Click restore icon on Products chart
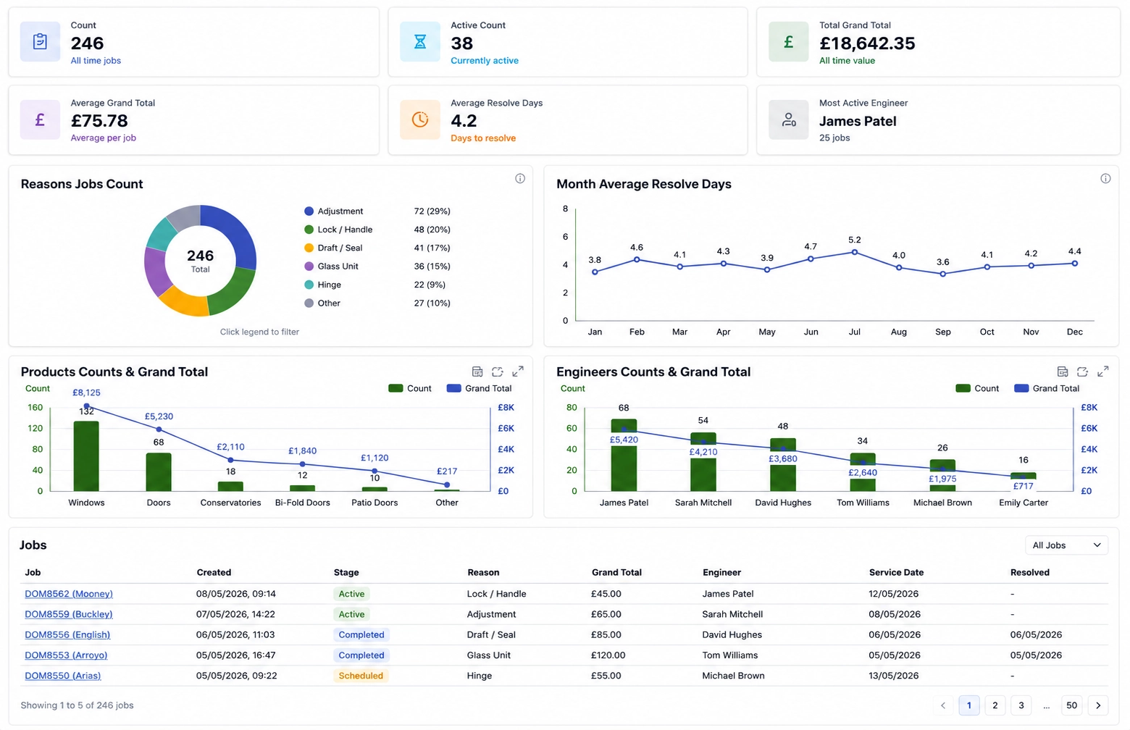Viewport: 1130px width, 730px height. coord(498,372)
